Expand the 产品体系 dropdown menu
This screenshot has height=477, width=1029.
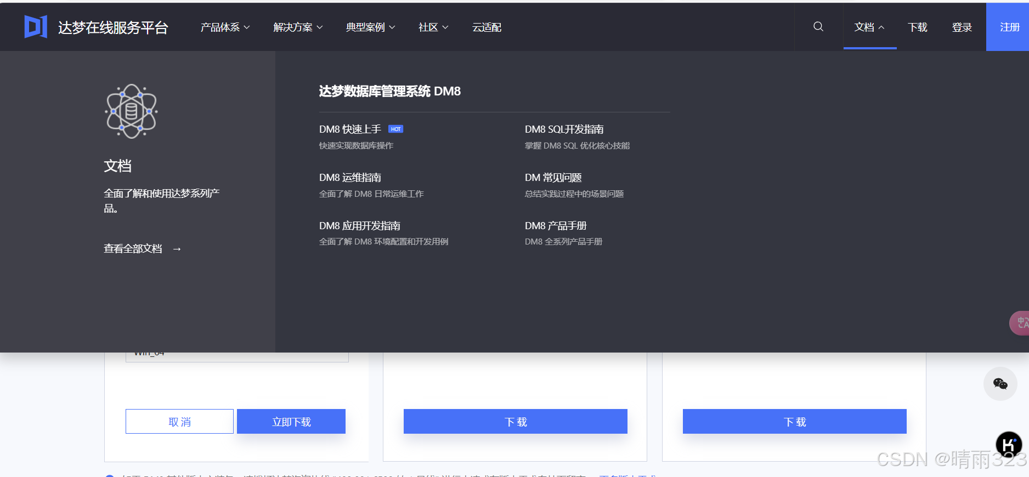pyautogui.click(x=225, y=27)
